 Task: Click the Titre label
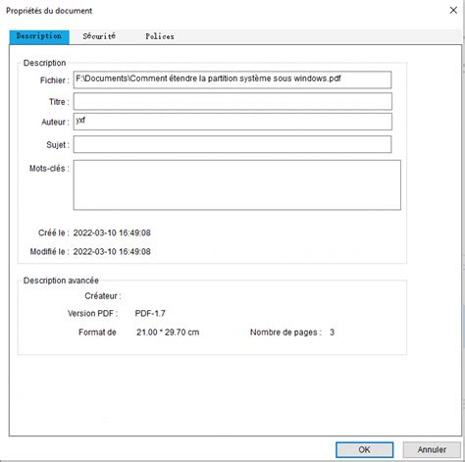click(59, 102)
